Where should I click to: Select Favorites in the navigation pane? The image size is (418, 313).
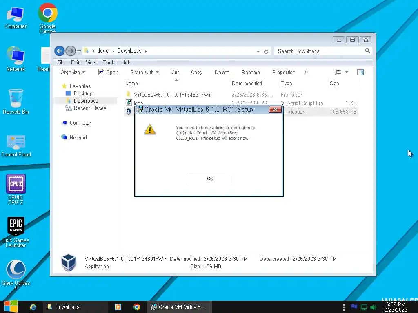click(x=80, y=86)
